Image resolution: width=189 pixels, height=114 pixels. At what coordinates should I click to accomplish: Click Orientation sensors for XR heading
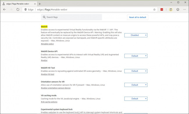click(53, 82)
